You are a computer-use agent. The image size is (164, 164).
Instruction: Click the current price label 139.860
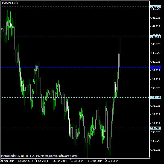(156, 67)
